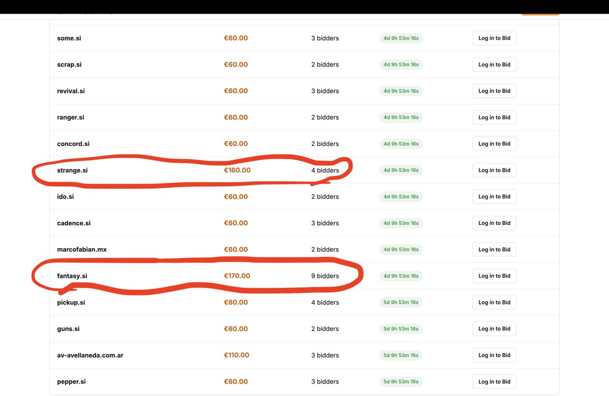Click the 5d countdown badge for pickup.si
This screenshot has height=396, width=609.
(401, 302)
